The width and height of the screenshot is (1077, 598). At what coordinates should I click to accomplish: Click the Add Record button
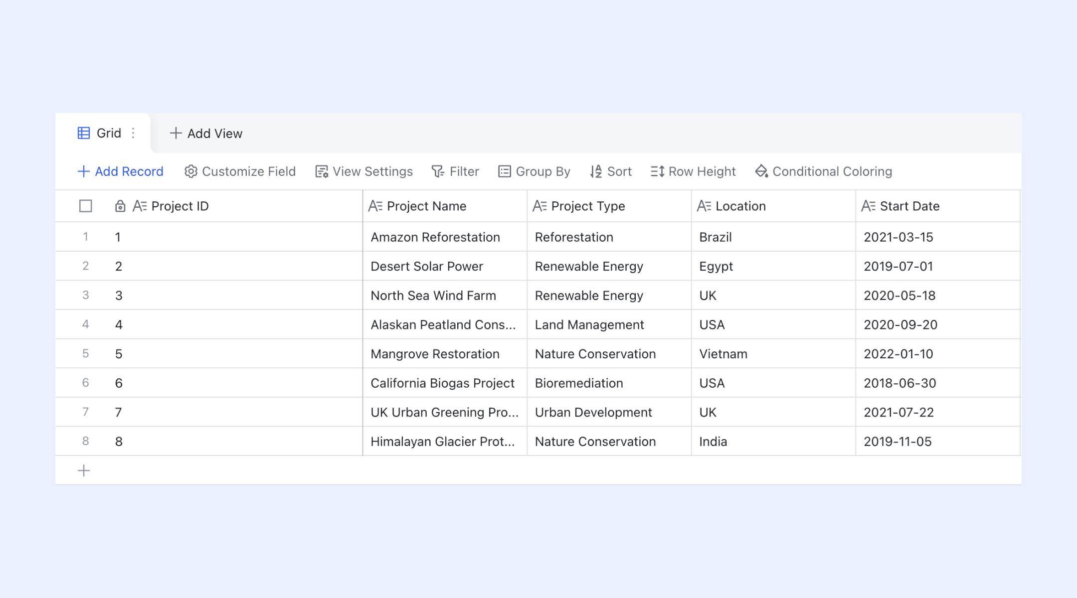click(121, 171)
